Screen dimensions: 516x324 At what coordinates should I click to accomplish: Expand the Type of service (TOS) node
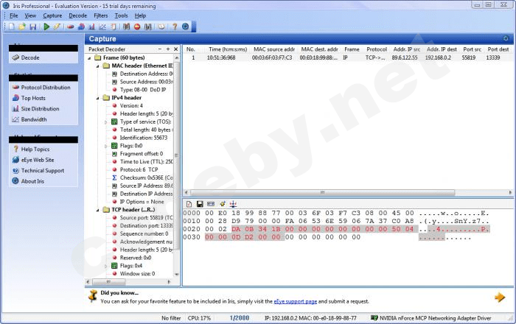pyautogui.click(x=105, y=121)
